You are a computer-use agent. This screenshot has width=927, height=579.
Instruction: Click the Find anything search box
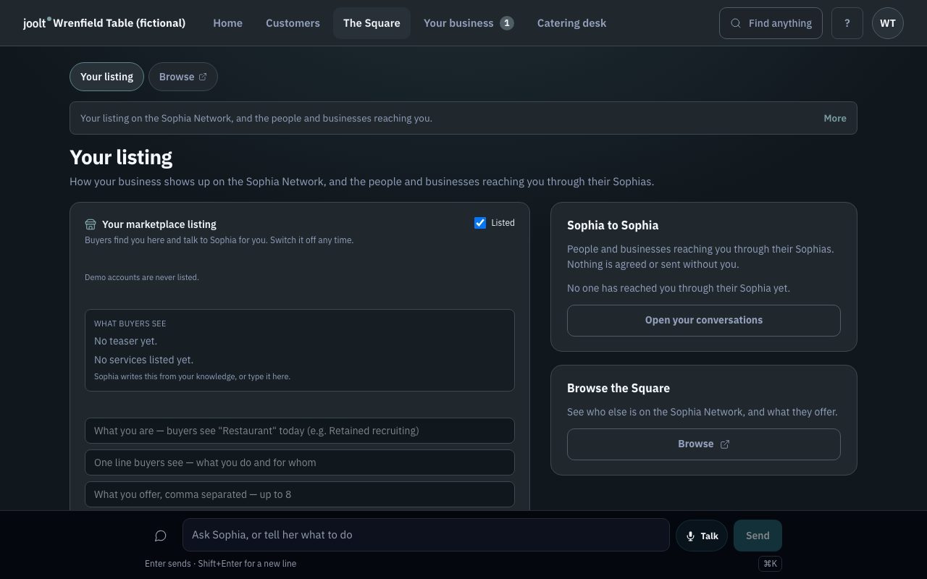click(771, 23)
